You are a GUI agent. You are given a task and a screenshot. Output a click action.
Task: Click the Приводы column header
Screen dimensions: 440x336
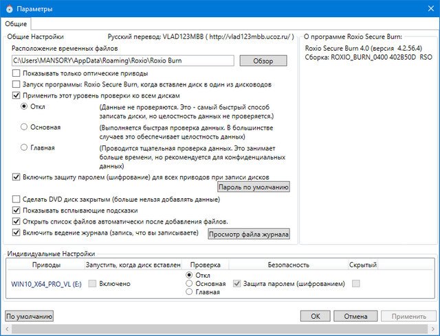(x=46, y=265)
